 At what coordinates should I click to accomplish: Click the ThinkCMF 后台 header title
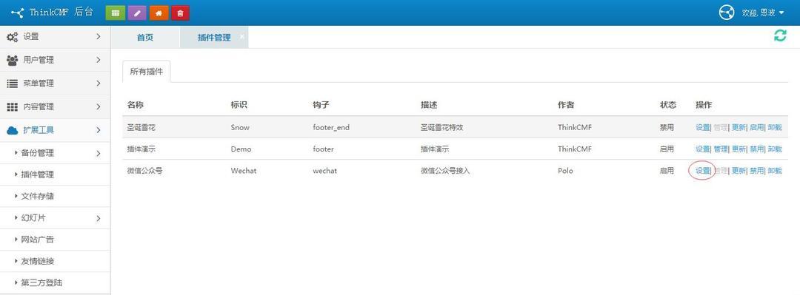click(x=61, y=13)
